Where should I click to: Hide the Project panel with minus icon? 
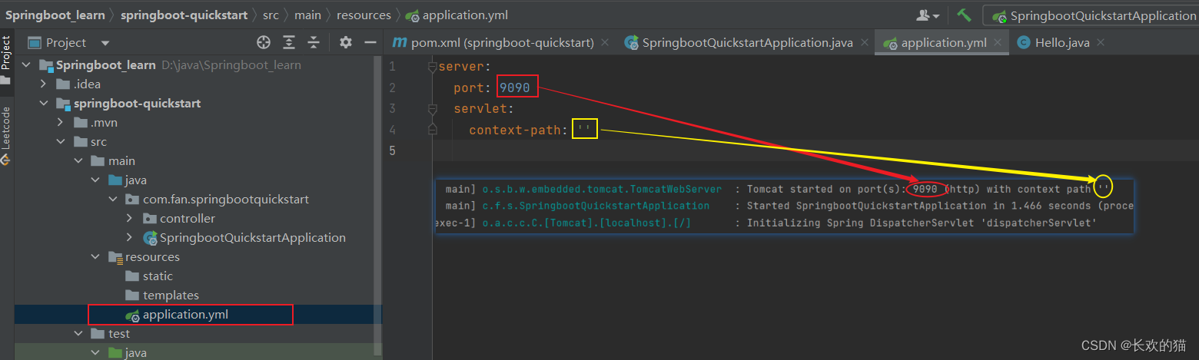(x=370, y=42)
